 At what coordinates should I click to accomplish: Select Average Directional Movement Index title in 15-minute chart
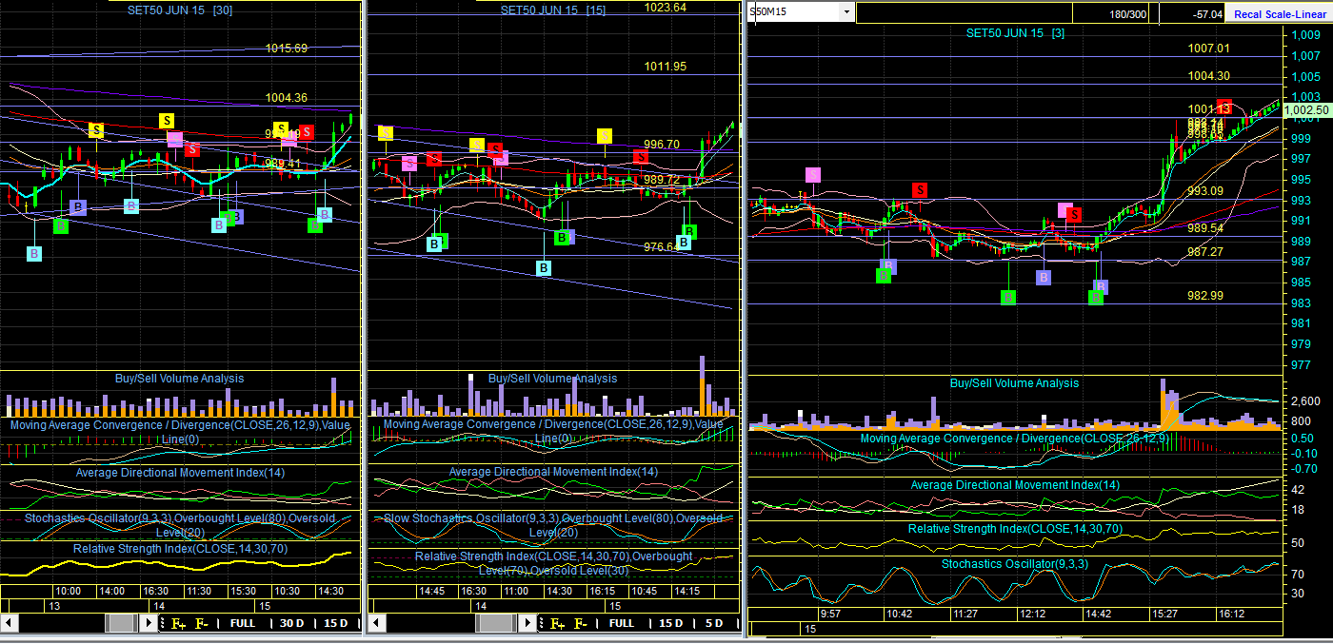point(553,472)
